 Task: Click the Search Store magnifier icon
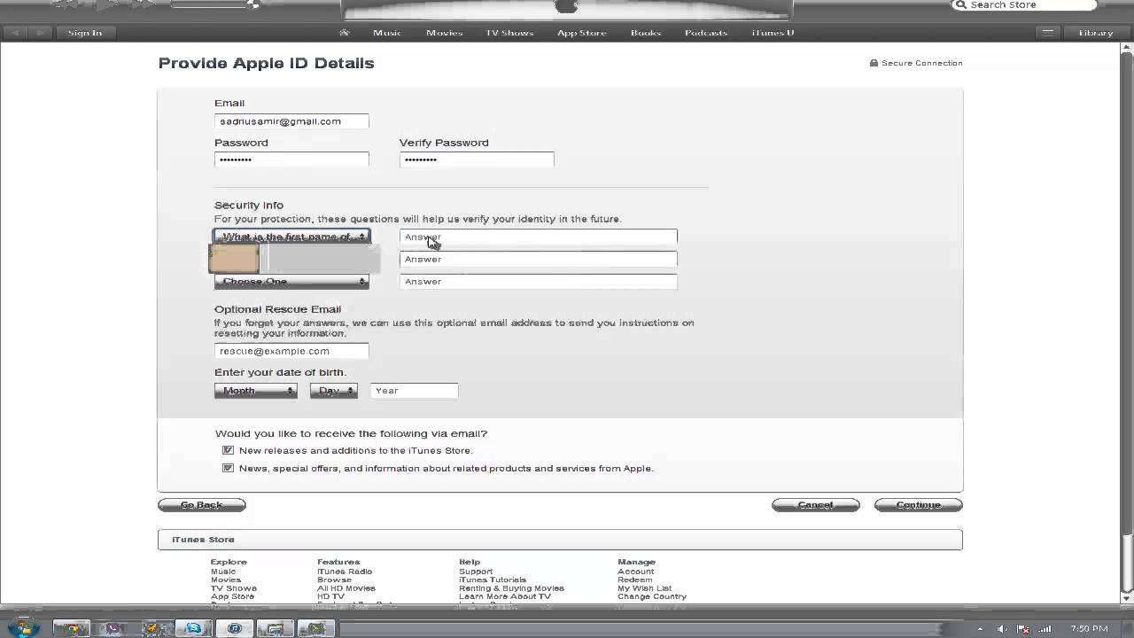[x=960, y=4]
